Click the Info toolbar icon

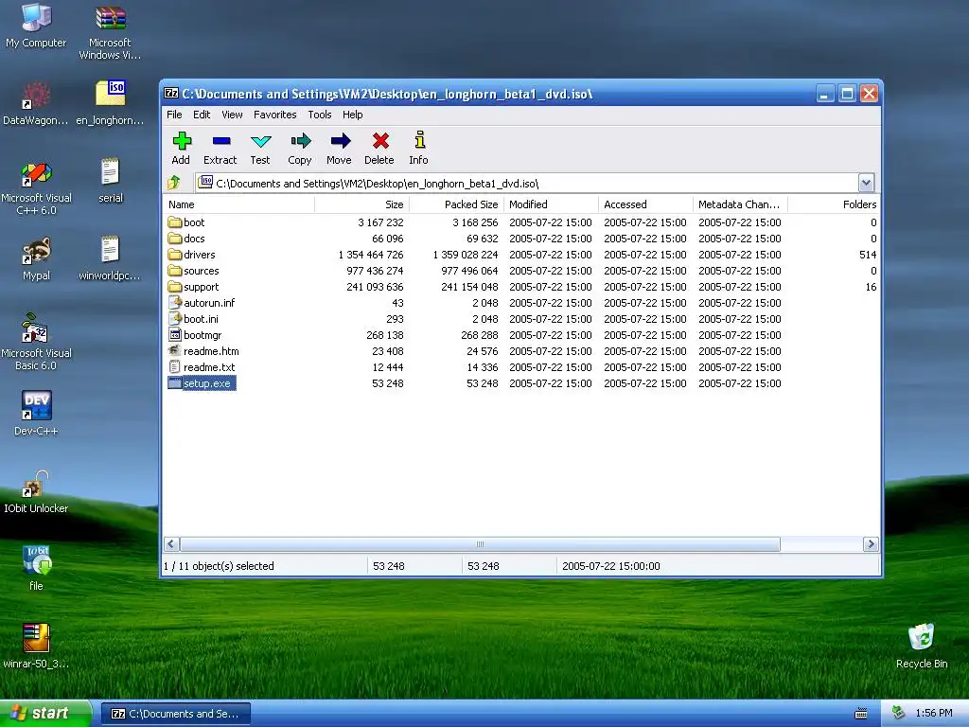pyautogui.click(x=419, y=140)
